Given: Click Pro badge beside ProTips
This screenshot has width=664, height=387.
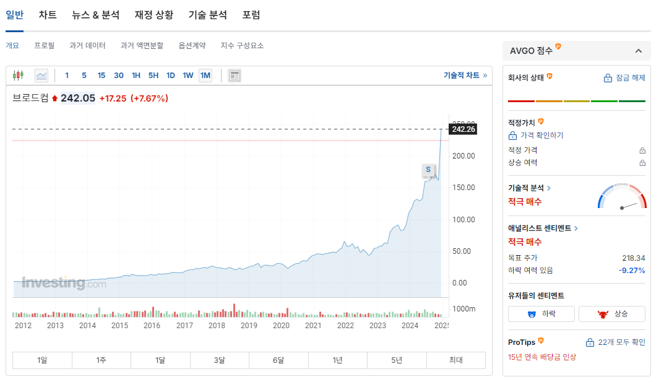Looking at the screenshot, I should tap(541, 341).
